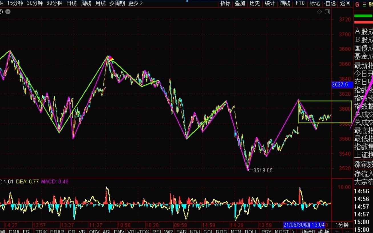Click the 1分钟 period indicator label
The width and height of the screenshot is (373, 233).
coord(342,225)
